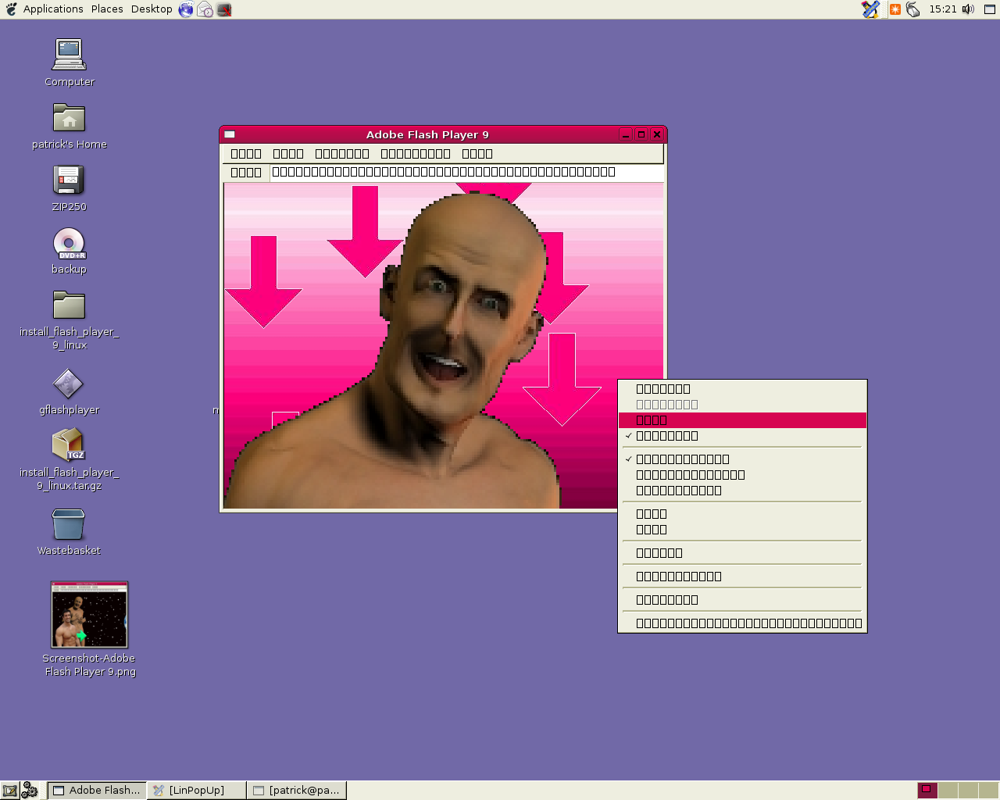The width and height of the screenshot is (1000, 800).
Task: Select the ZIP250 drive icon
Action: pyautogui.click(x=69, y=180)
